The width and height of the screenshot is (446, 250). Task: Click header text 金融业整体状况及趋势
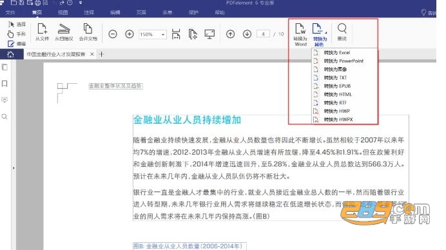[x=115, y=86]
